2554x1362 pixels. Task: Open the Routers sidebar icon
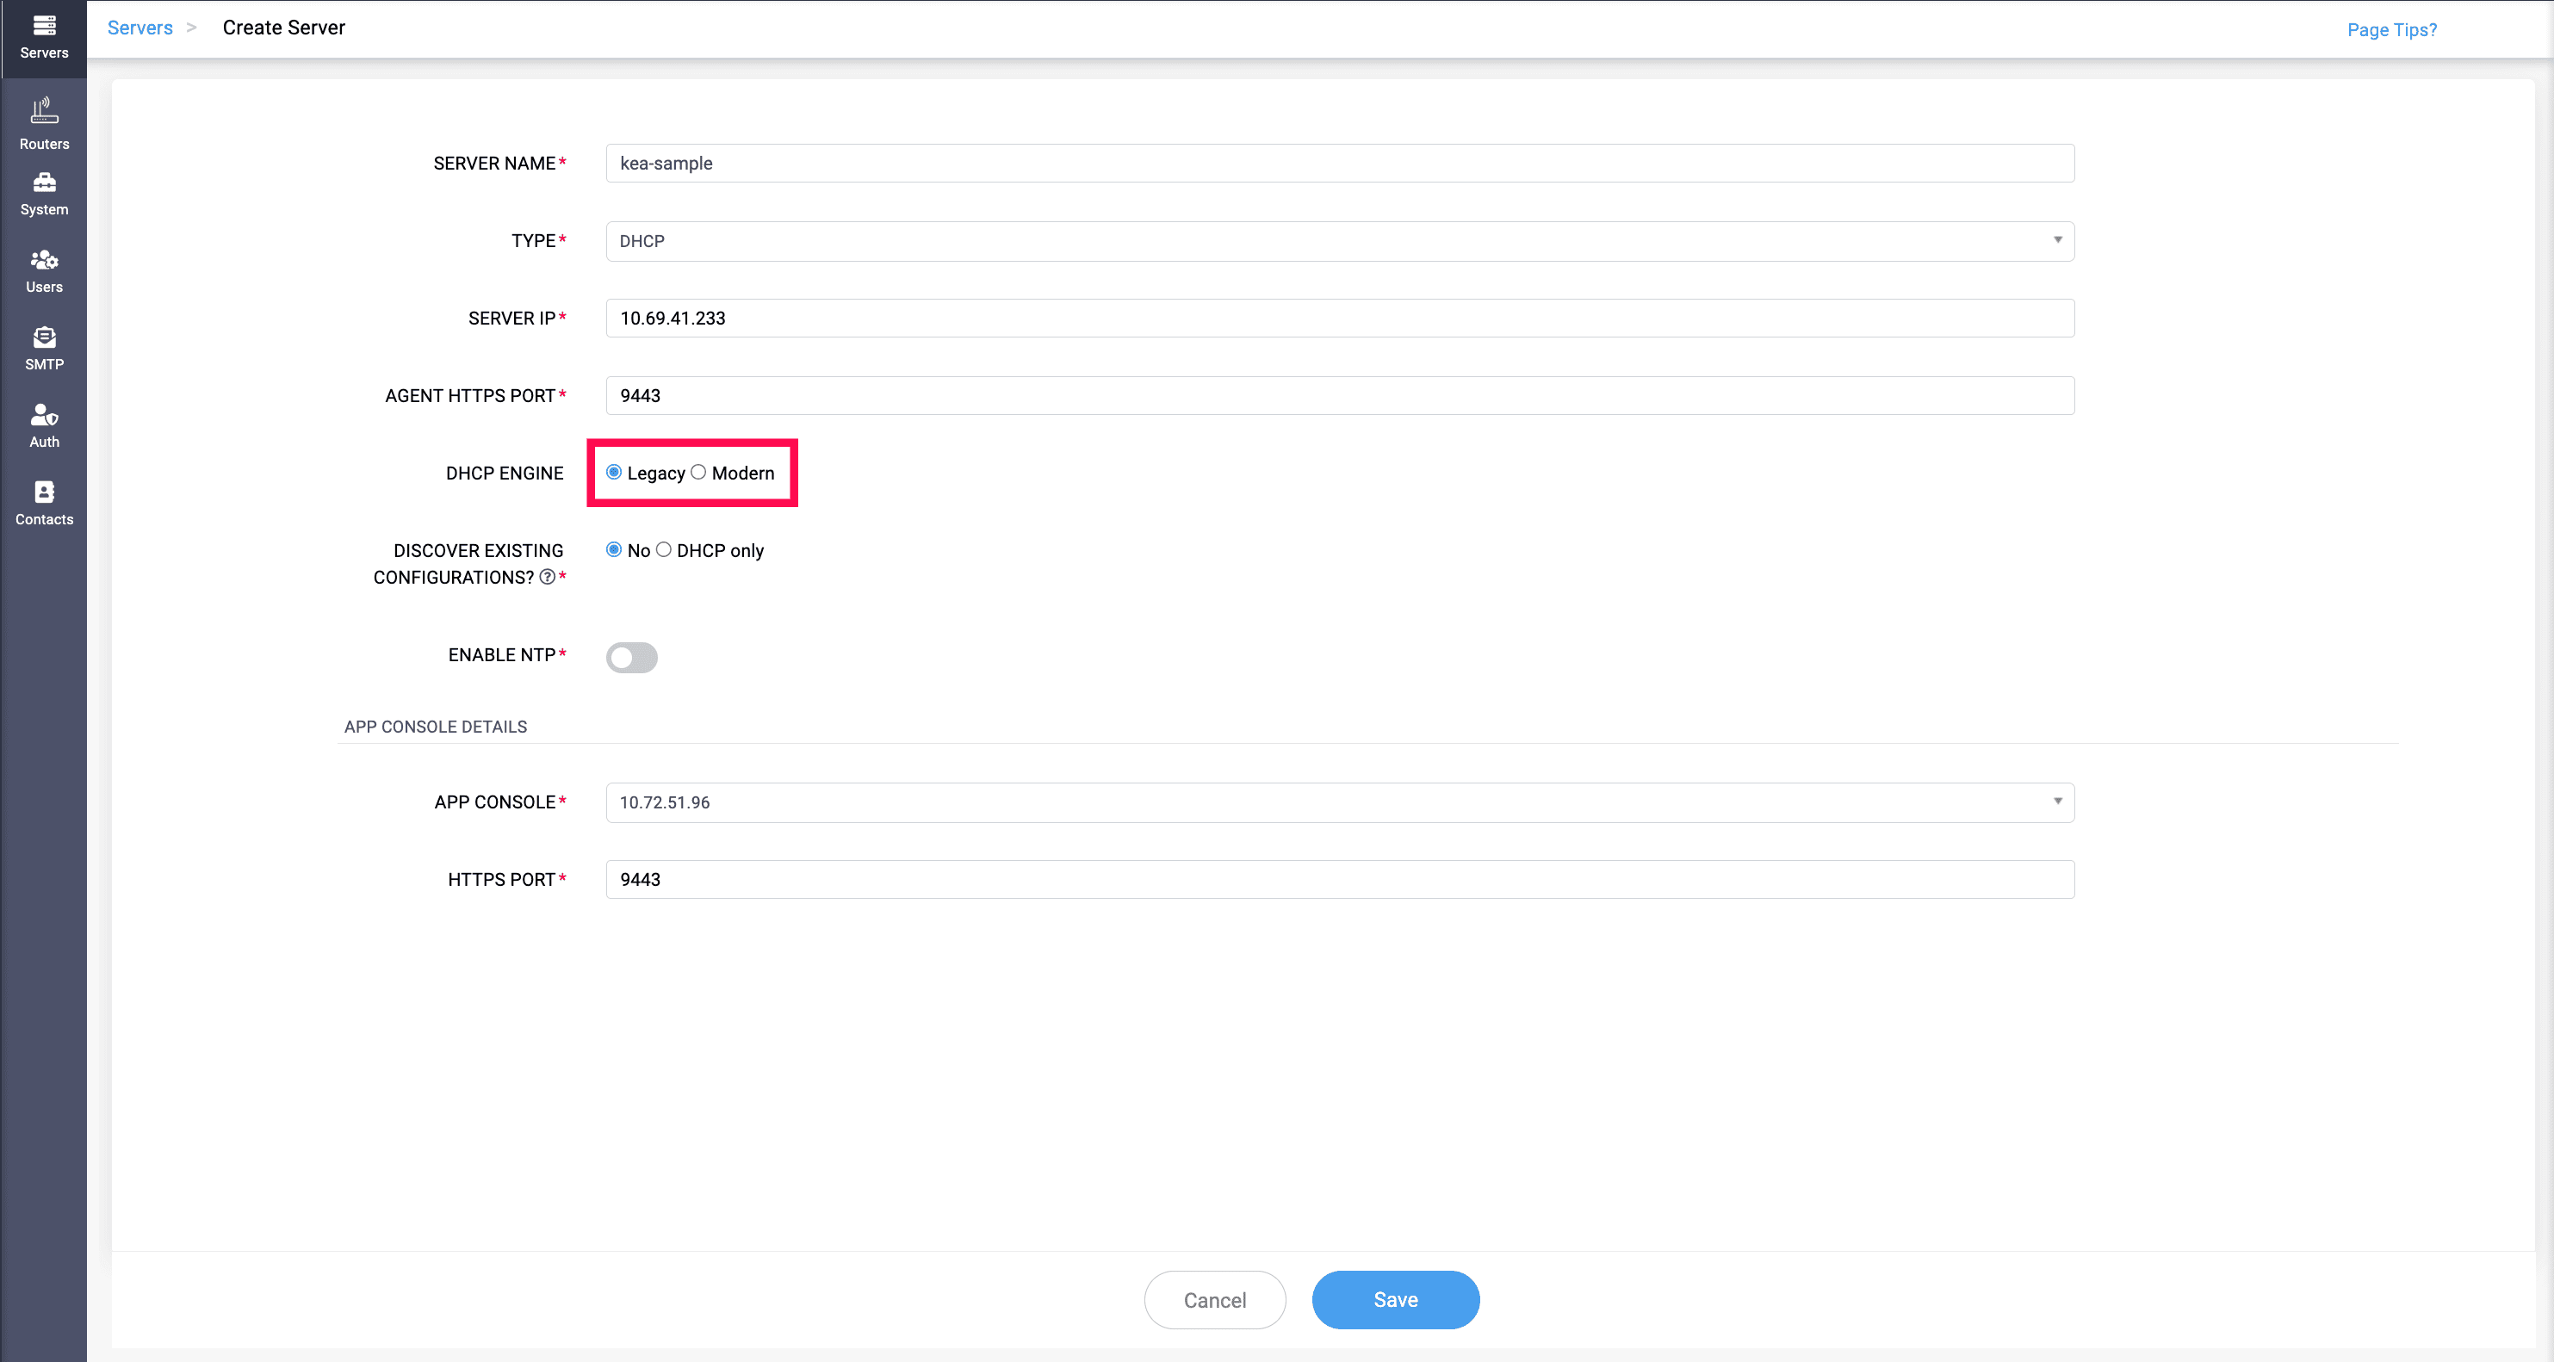pyautogui.click(x=44, y=124)
